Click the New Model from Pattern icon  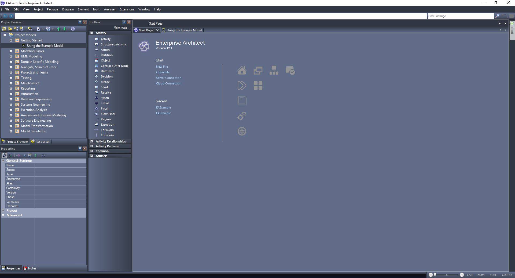coord(4,29)
